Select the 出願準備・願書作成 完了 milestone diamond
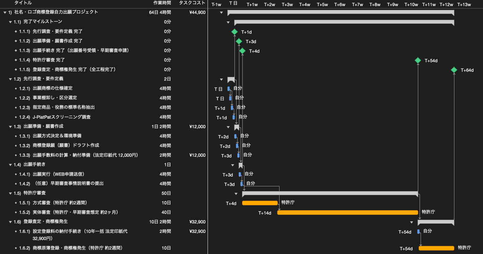 click(239, 41)
